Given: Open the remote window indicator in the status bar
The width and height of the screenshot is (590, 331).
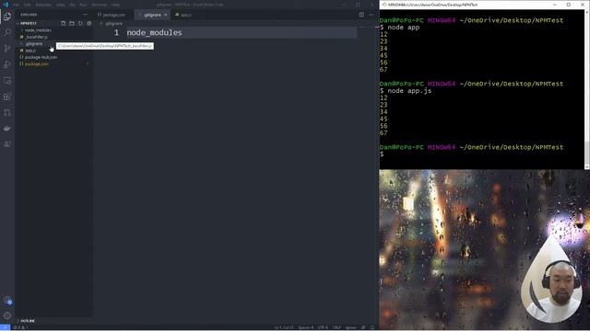Looking at the screenshot, I should pos(5,327).
